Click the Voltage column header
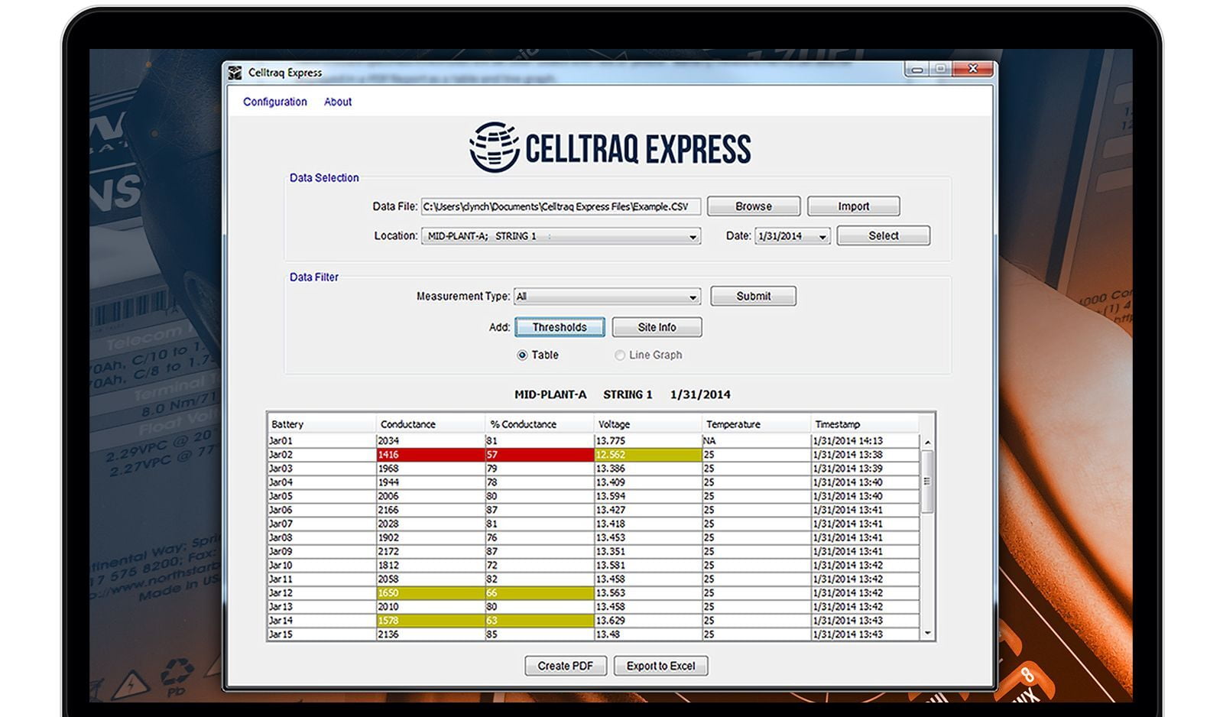The image size is (1223, 717). (648, 424)
